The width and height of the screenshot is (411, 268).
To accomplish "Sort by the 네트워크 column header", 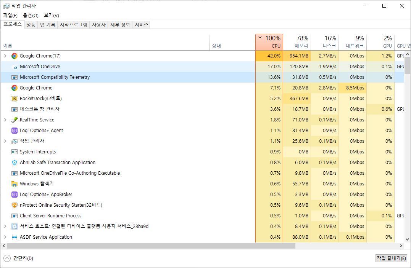I will point(353,42).
